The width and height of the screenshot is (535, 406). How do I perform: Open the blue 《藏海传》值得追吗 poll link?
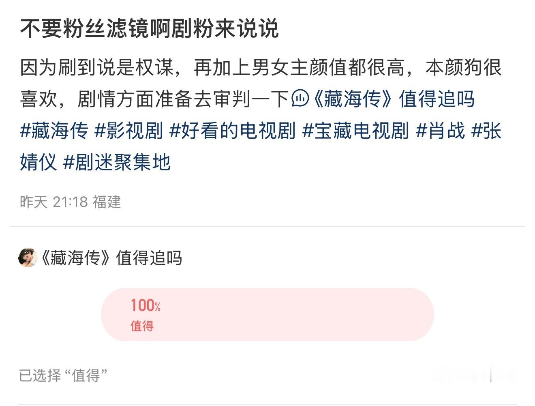(x=392, y=99)
